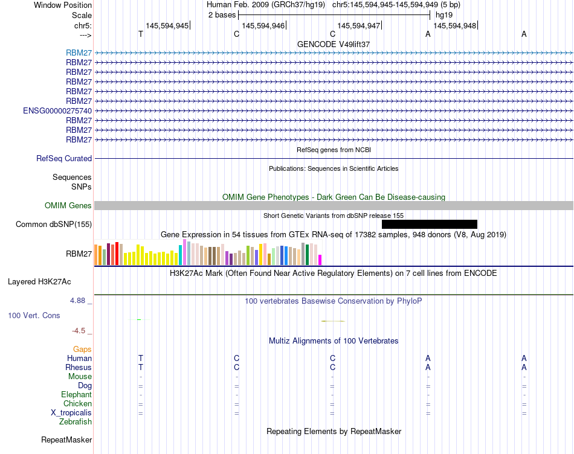Click the RefSeq Curated intron line

pos(334,158)
